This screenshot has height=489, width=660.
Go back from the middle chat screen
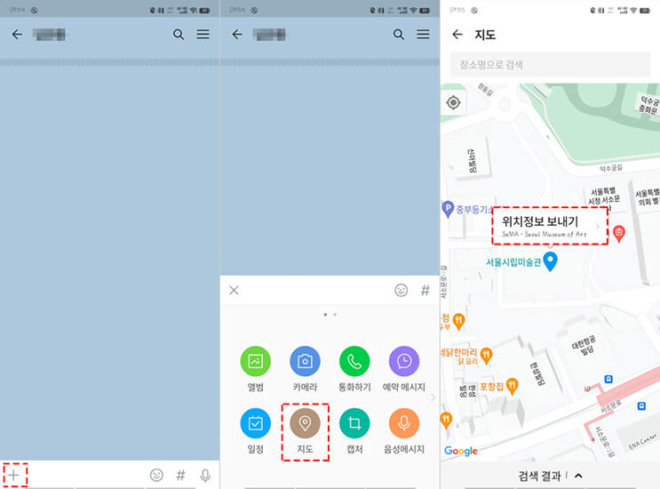pyautogui.click(x=237, y=35)
